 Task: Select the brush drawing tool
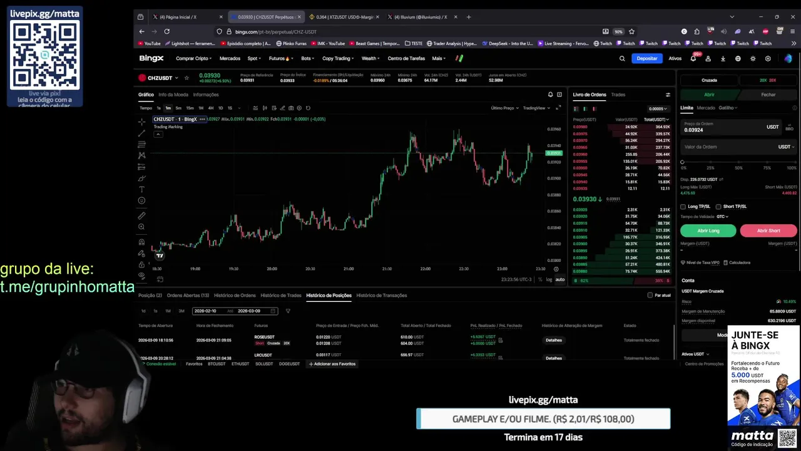tap(142, 178)
